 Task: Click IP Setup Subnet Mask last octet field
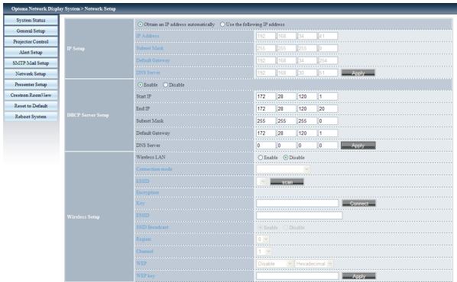coord(328,48)
